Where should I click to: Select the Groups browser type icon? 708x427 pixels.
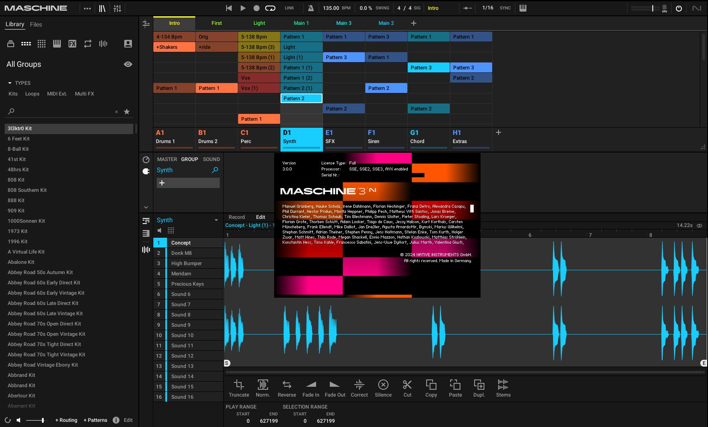pyautogui.click(x=26, y=44)
